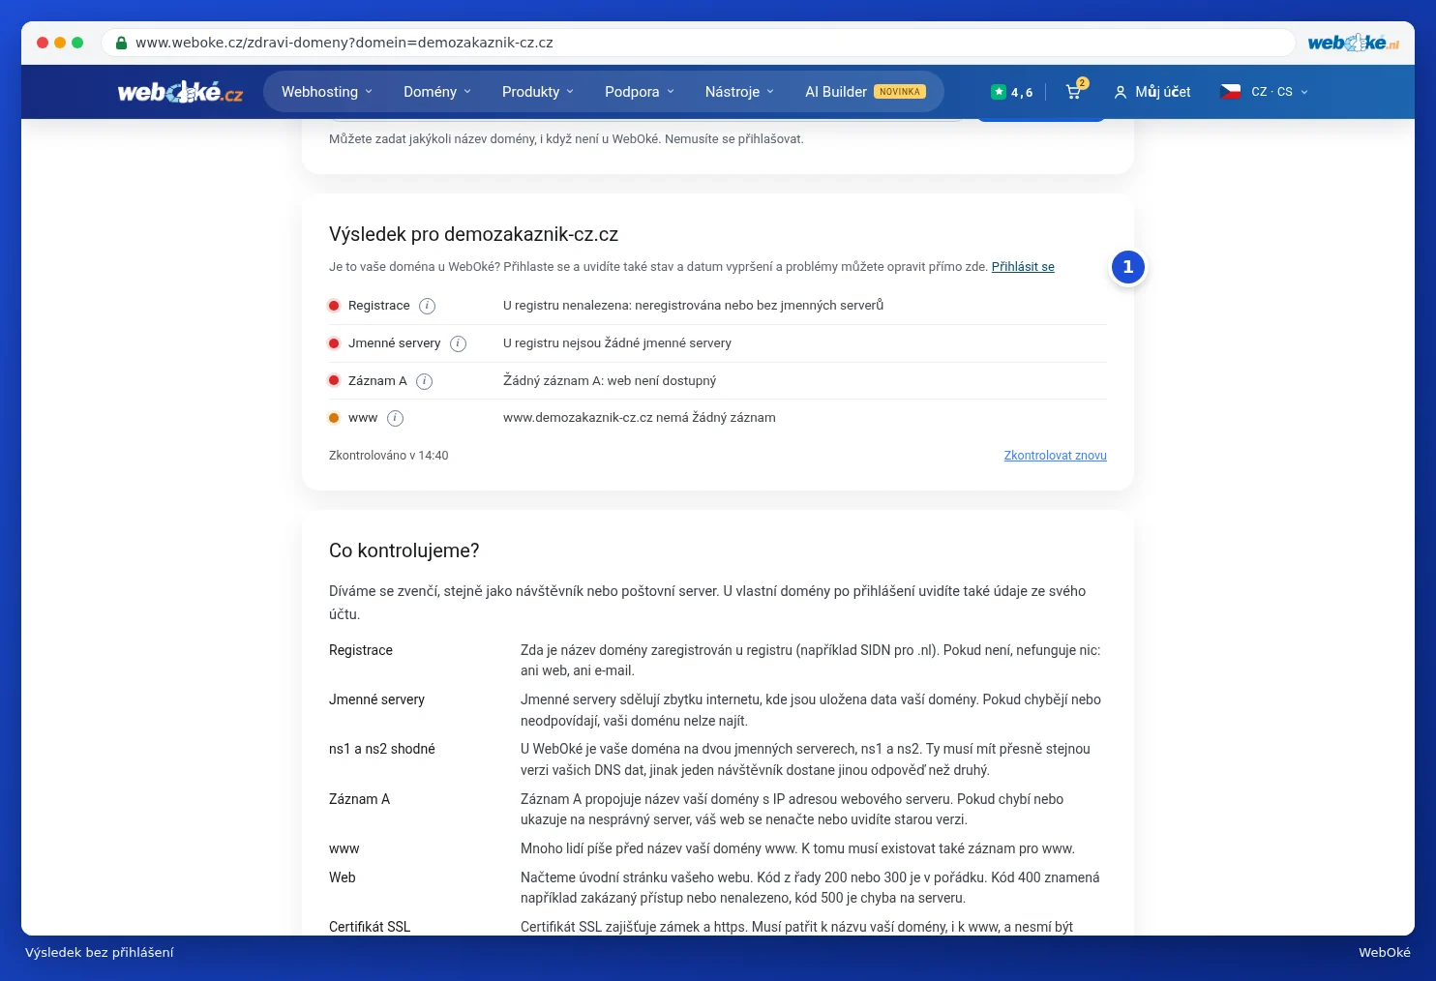Expand the Produkty menu
1436x981 pixels.
pyautogui.click(x=538, y=92)
